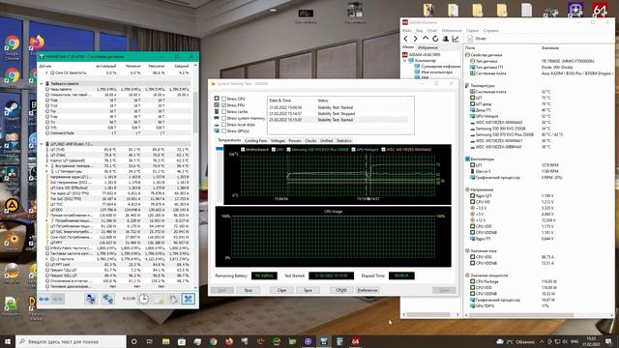
Task: Enable the Stress local disks checkbox
Action: (223, 125)
